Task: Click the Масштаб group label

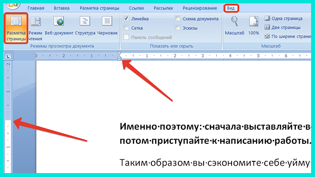Action: coord(271,46)
